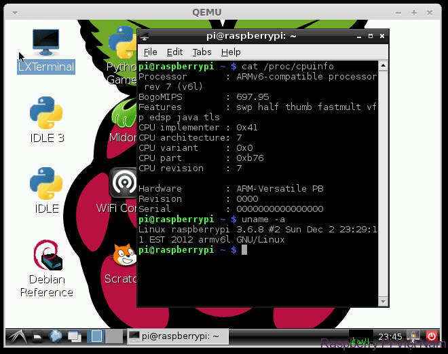The width and height of the screenshot is (448, 354).
Task: Open the Edit menu in the terminal
Action: (x=174, y=52)
